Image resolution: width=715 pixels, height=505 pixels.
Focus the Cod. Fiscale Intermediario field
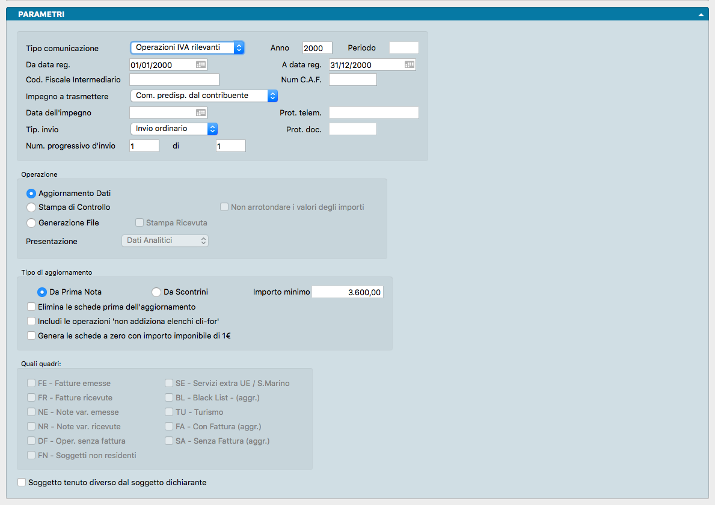pos(174,80)
